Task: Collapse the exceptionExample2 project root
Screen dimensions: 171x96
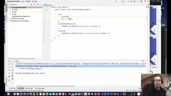Action: (x=9, y=7)
